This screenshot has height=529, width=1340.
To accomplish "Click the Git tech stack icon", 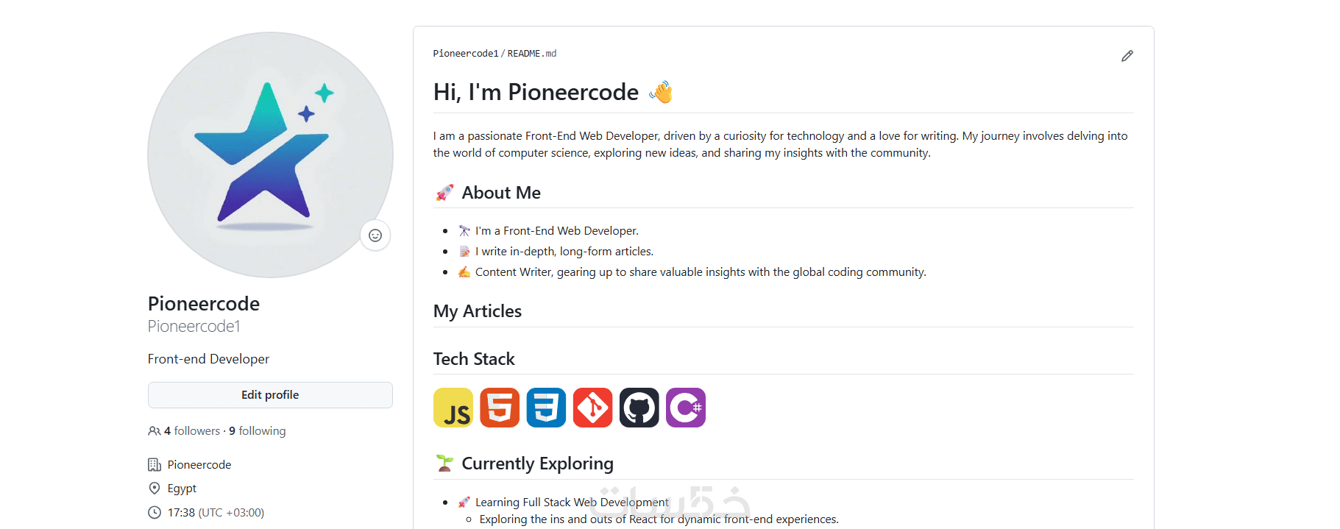I will (592, 408).
